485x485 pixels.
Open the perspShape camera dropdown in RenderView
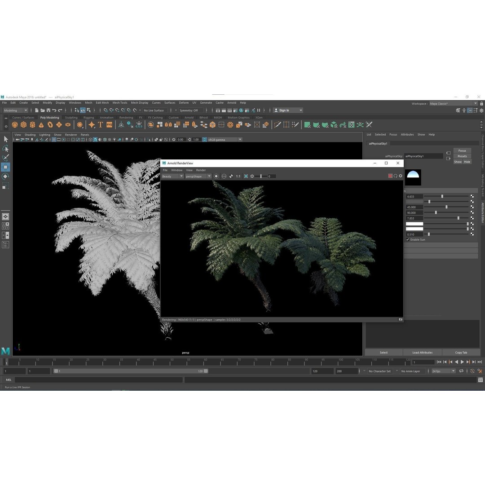pos(198,176)
